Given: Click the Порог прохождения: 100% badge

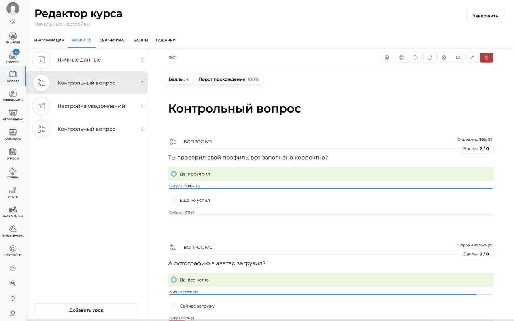Looking at the screenshot, I should [229, 79].
